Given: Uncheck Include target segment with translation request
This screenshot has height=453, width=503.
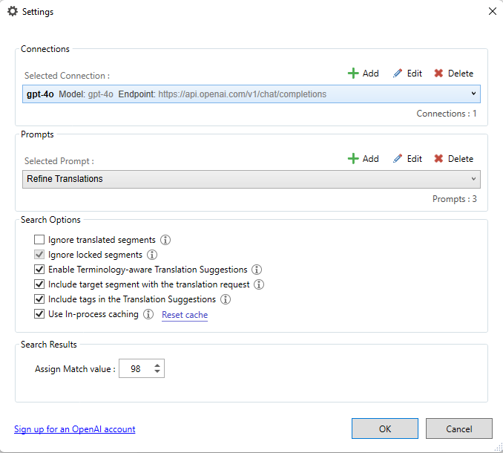Looking at the screenshot, I should click(x=39, y=284).
